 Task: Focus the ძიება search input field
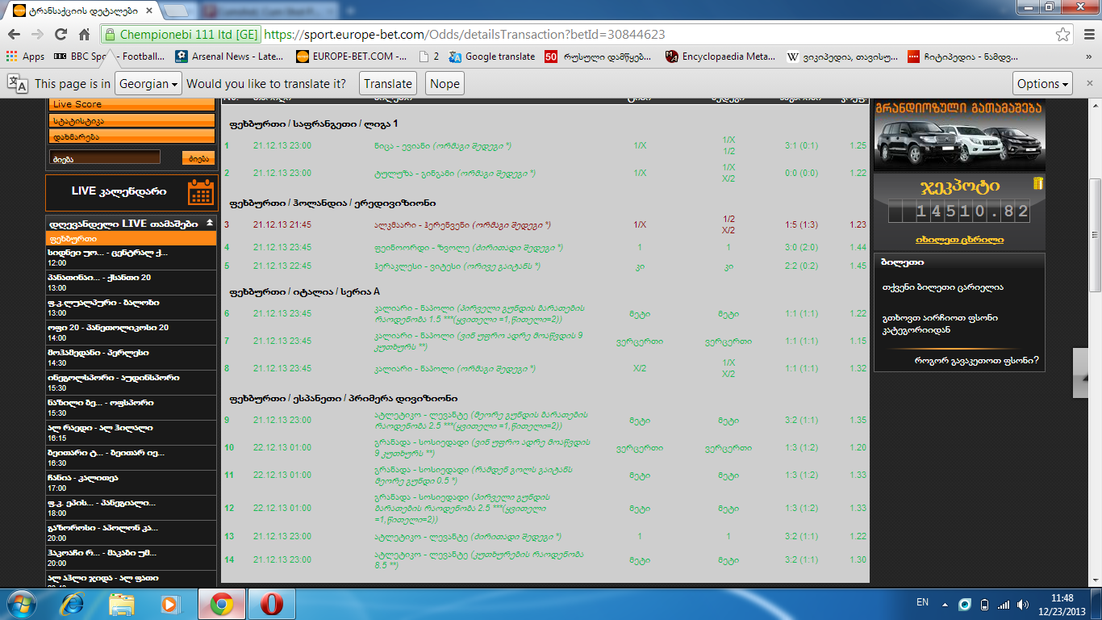[105, 158]
